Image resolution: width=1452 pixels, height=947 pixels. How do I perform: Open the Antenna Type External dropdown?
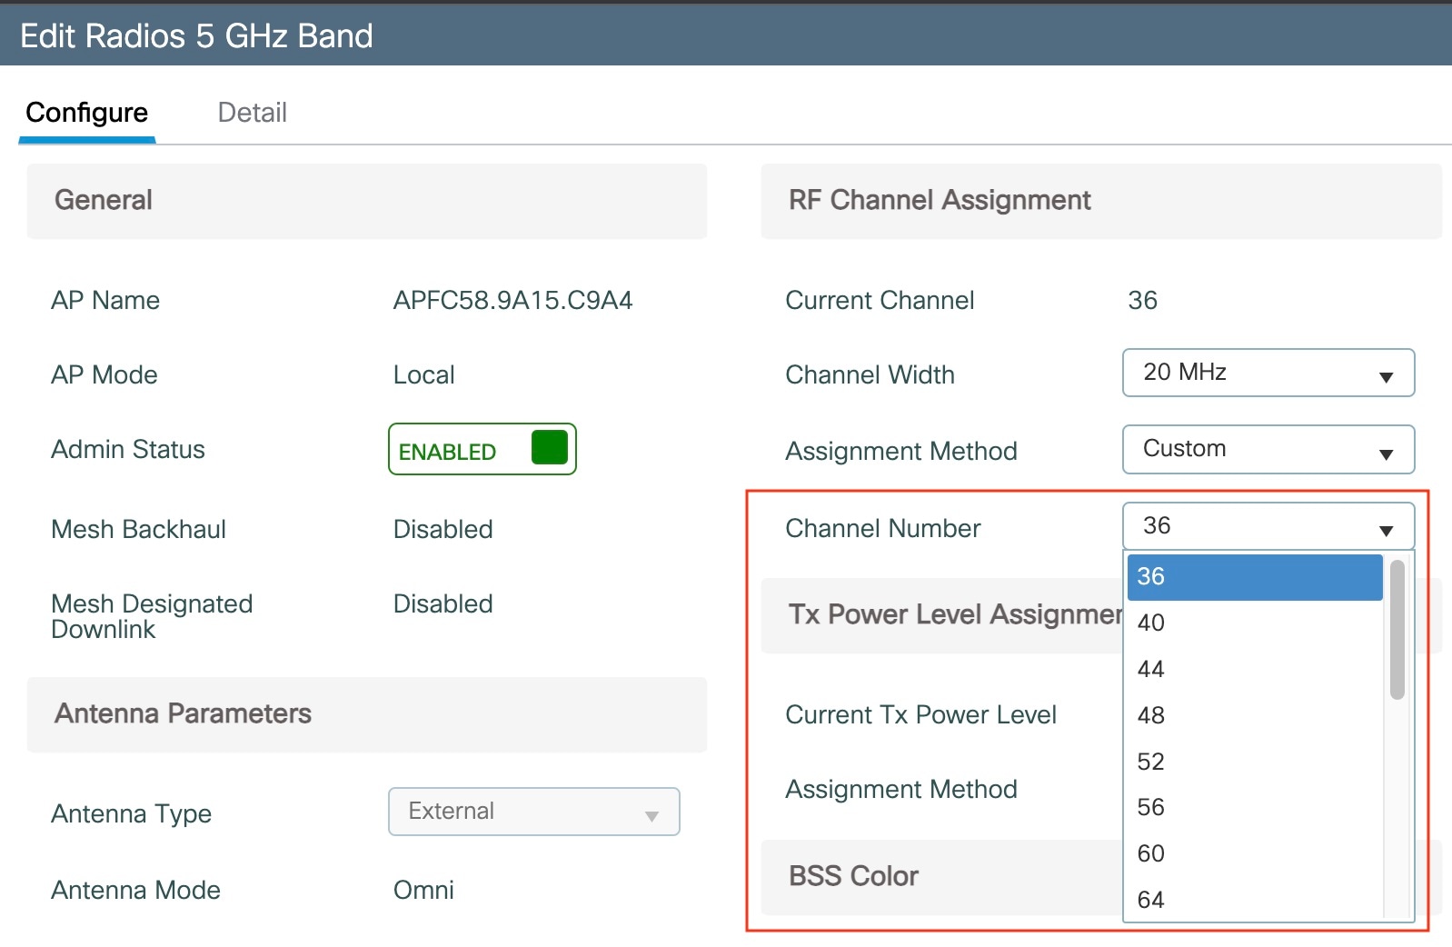click(534, 812)
